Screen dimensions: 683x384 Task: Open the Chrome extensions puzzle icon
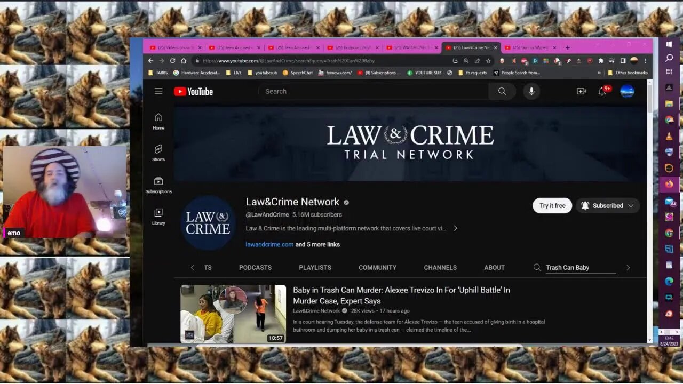[601, 61]
